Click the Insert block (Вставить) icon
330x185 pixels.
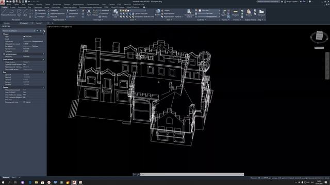click(158, 12)
